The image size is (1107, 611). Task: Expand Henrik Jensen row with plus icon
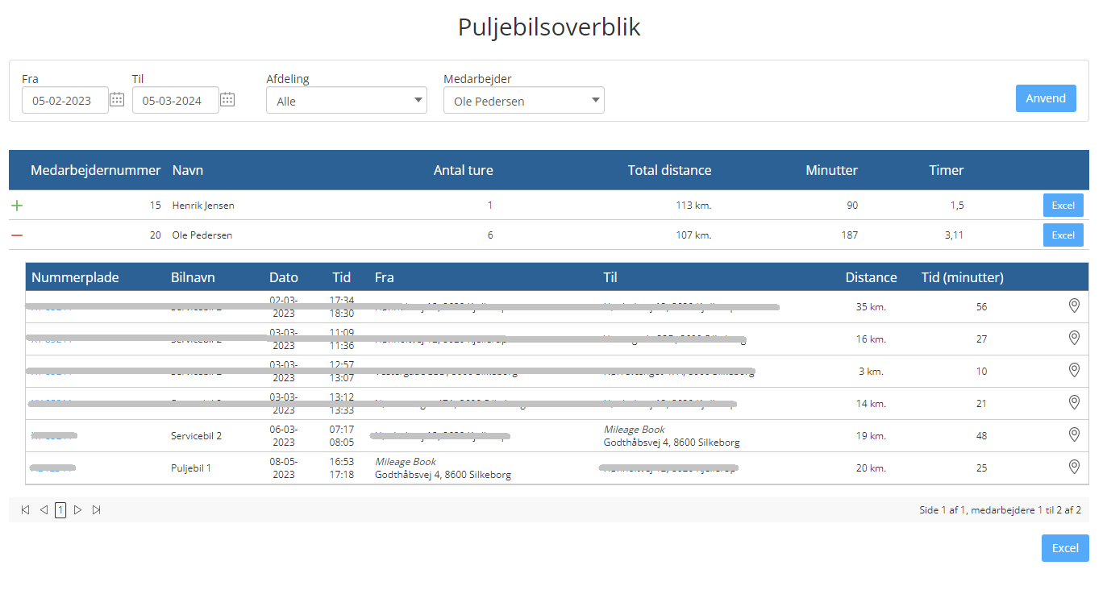17,206
